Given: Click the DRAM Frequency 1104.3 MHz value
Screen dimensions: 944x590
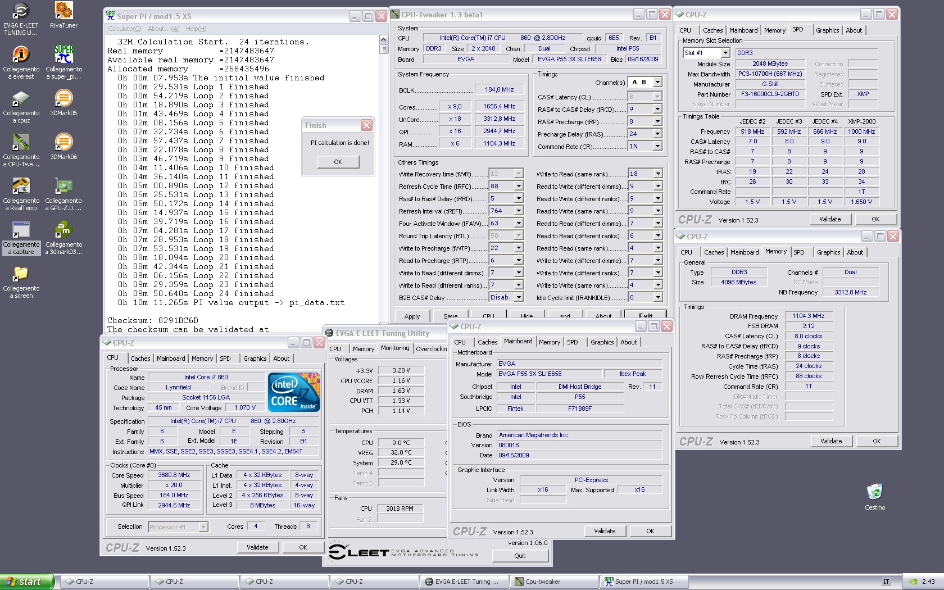Looking at the screenshot, I should 808,316.
